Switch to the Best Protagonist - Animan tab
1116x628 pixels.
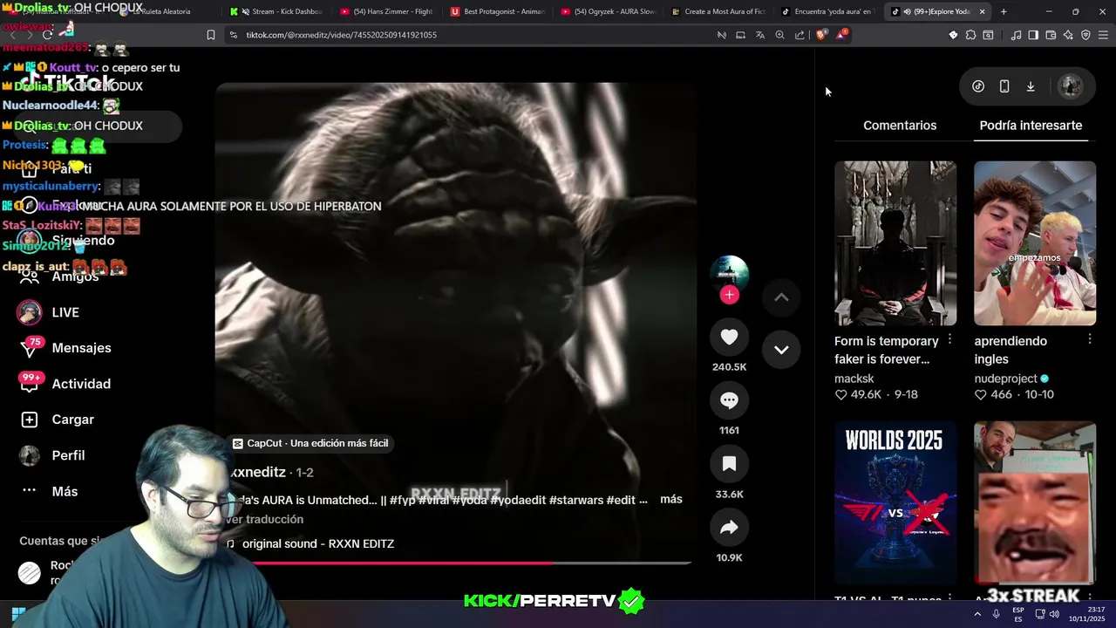497,11
